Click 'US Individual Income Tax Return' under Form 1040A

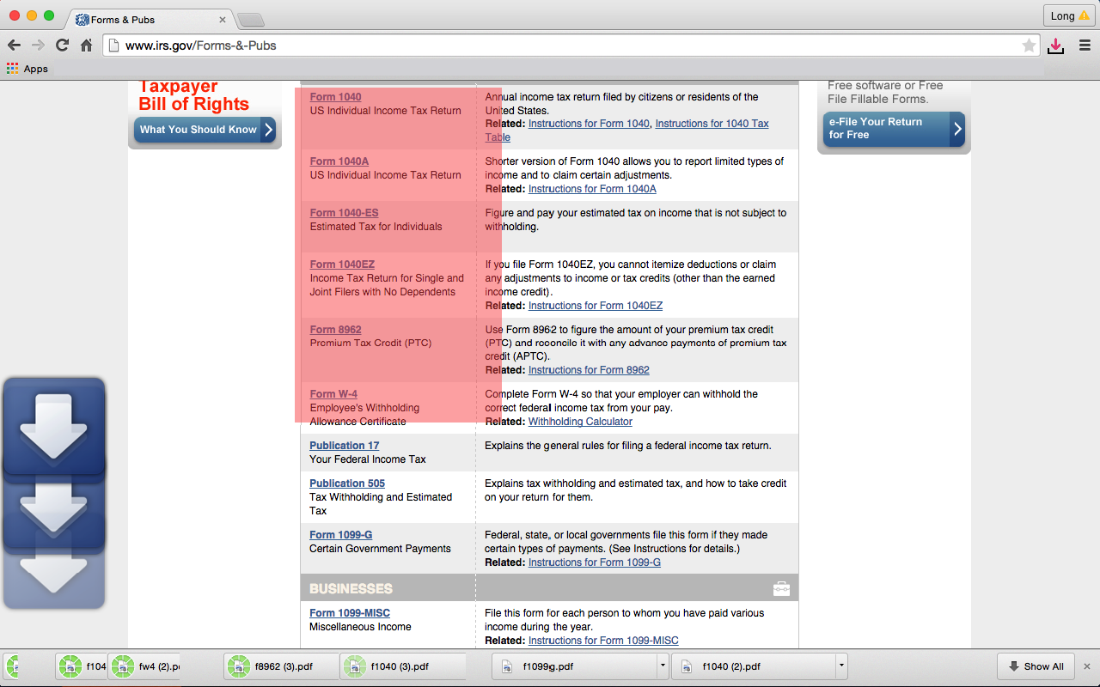tap(385, 175)
